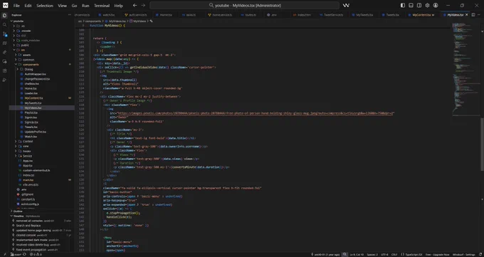This screenshot has width=484, height=257.
Task: Expand the common folder
Action: pyautogui.click(x=42, y=60)
